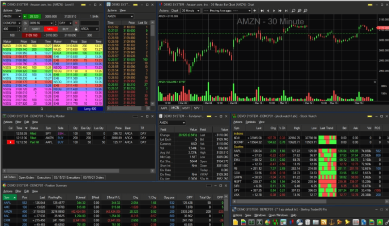389x226 pixels.
Task: Open the orange RSS feed icon
Action: click(x=324, y=222)
